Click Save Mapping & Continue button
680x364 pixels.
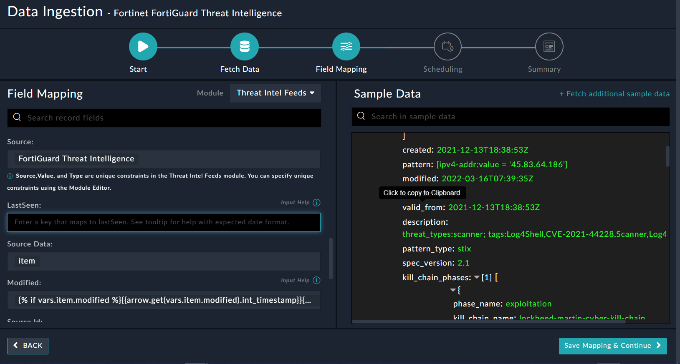coord(612,346)
